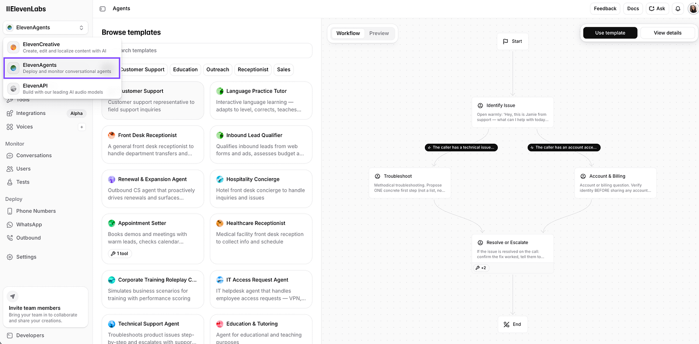Click the Phone Numbers device icon
This screenshot has width=699, height=344.
[10, 211]
